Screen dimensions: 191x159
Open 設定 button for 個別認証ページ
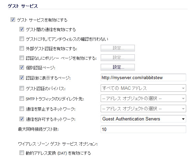118,67
